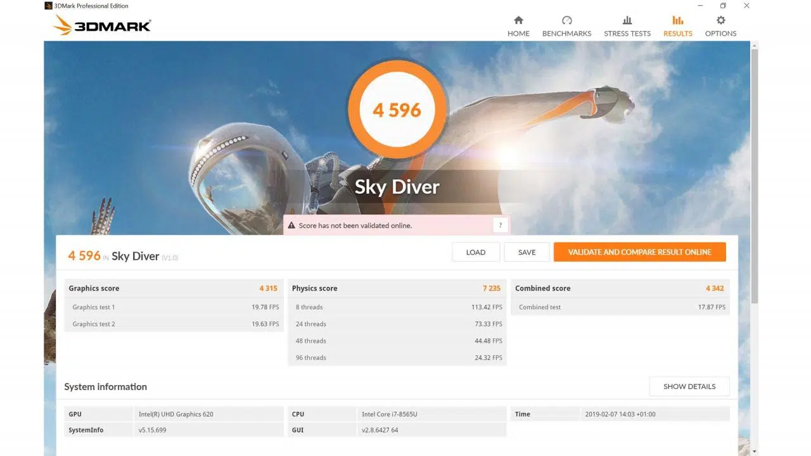Click the GPU label cell
The width and height of the screenshot is (811, 456).
(99, 414)
